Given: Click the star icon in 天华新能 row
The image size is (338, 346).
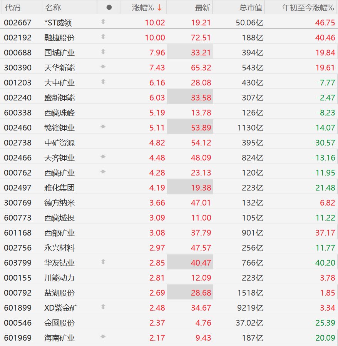Looking at the screenshot, I should 103,67.
